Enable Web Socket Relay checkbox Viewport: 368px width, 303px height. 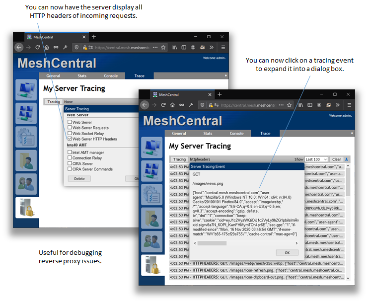point(70,133)
